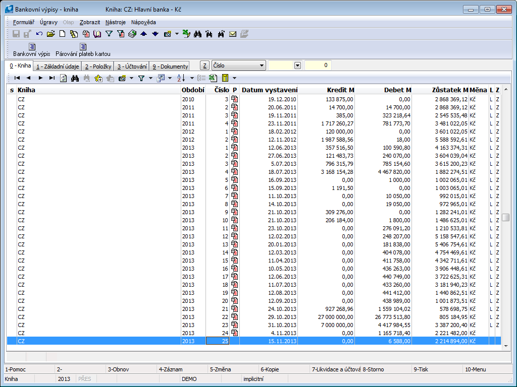Click the open folder icon in main toolbar
Viewport: 517px width, 387px height.
tap(50, 34)
